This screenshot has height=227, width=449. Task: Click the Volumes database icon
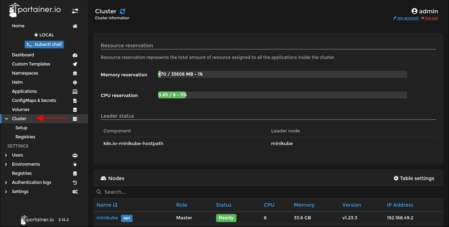[x=75, y=110]
